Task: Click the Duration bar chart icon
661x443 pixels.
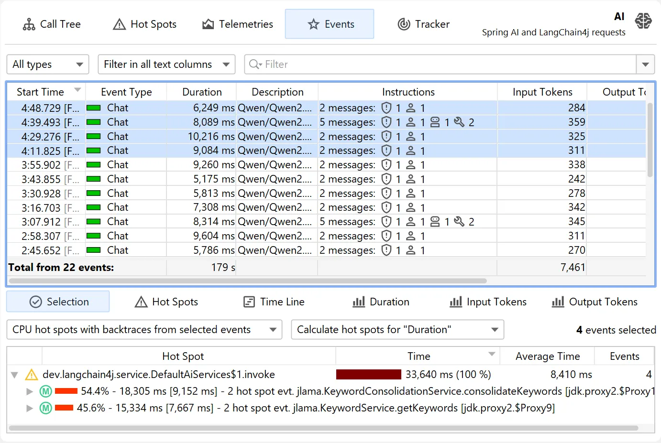Action: coord(359,302)
